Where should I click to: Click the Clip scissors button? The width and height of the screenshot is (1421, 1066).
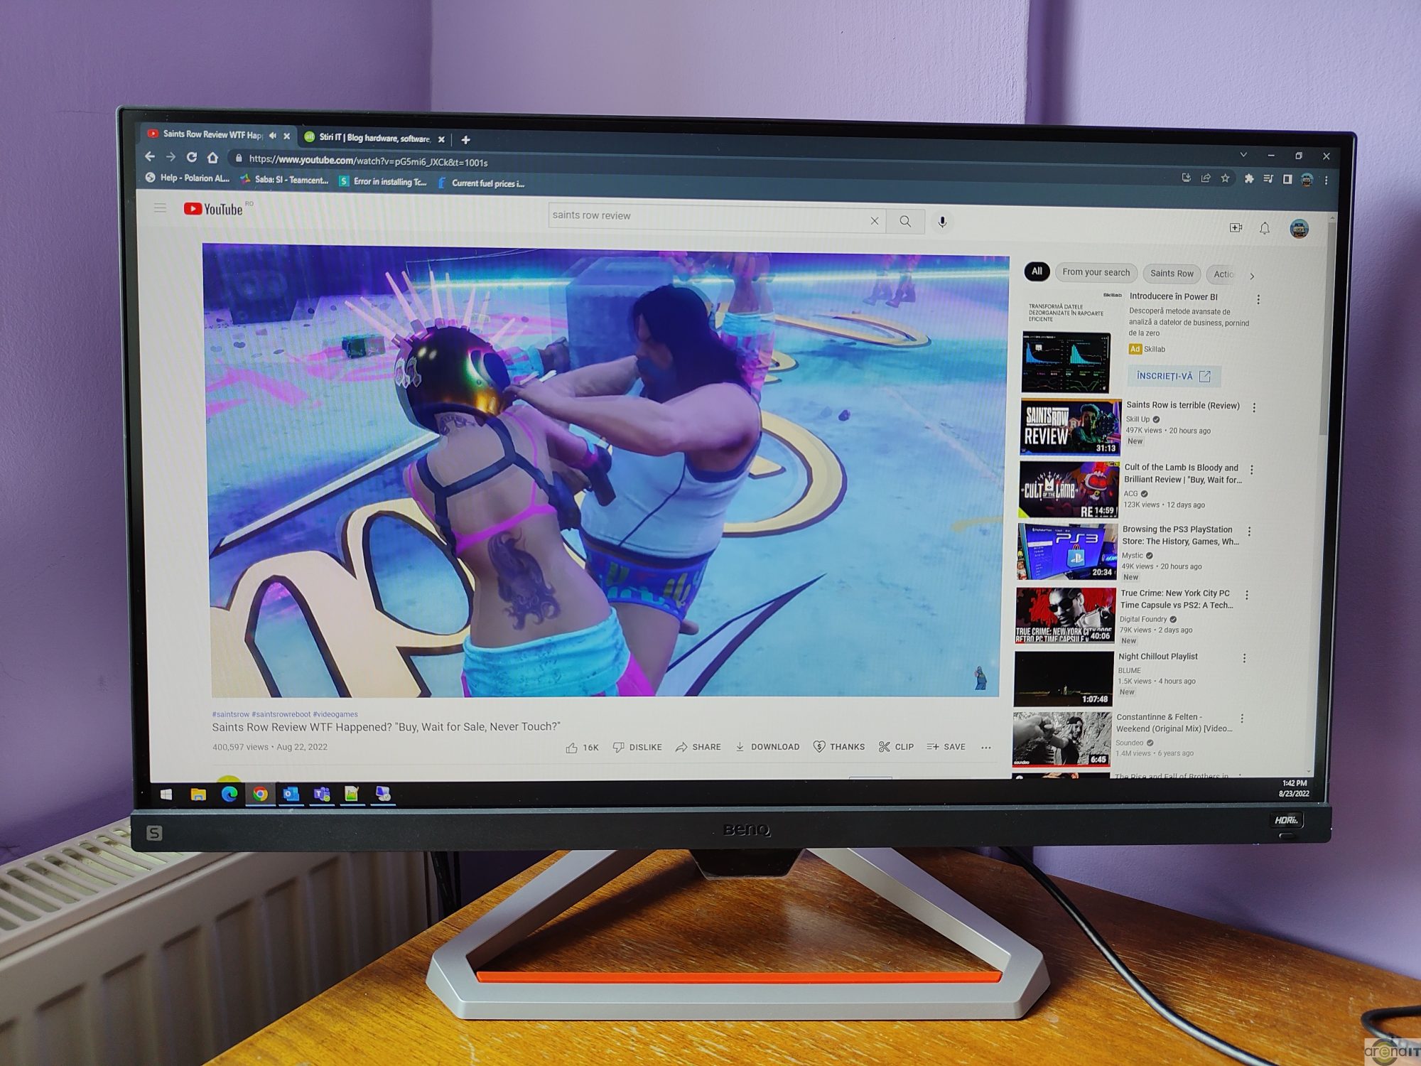[x=896, y=747]
